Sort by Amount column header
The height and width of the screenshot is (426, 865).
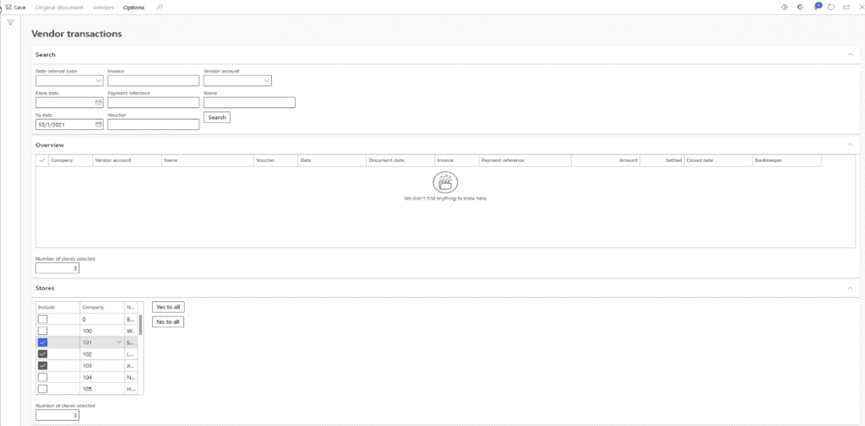(x=628, y=160)
